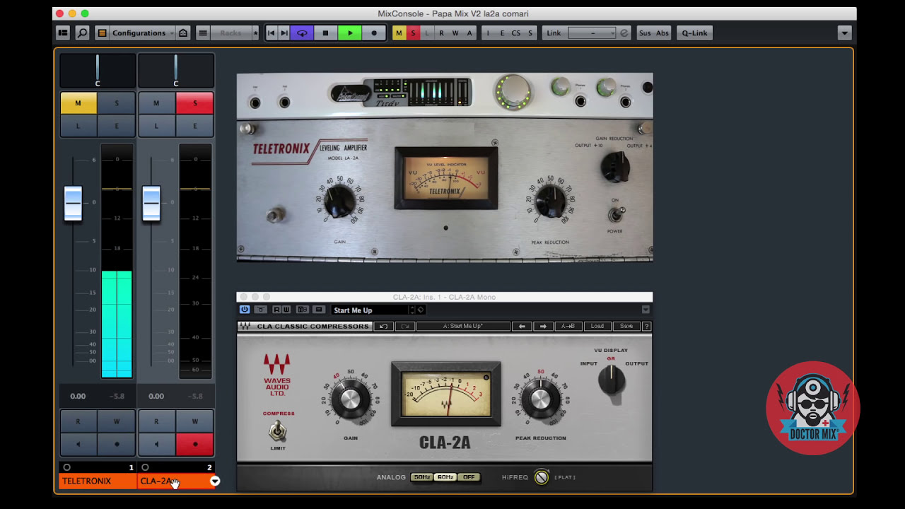
Task: Open the link group dropdown field
Action: click(592, 33)
